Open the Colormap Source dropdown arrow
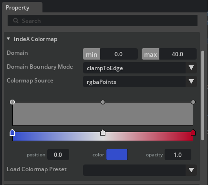This screenshot has height=185, width=208. (x=191, y=82)
